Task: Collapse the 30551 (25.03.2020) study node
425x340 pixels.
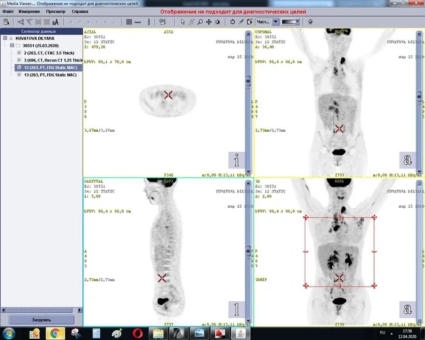Action: (x=12, y=46)
